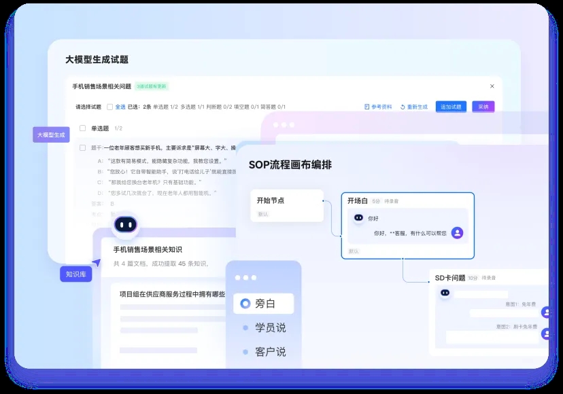Tick the checkbox beside the first 题干 question
The width and height of the screenshot is (563, 394).
(x=82, y=147)
